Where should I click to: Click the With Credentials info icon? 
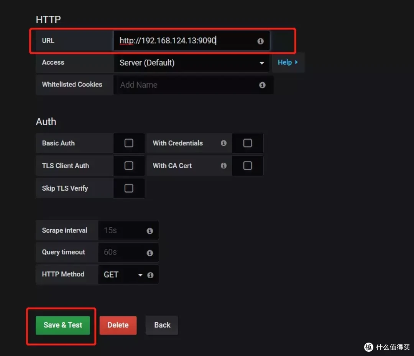coord(223,143)
